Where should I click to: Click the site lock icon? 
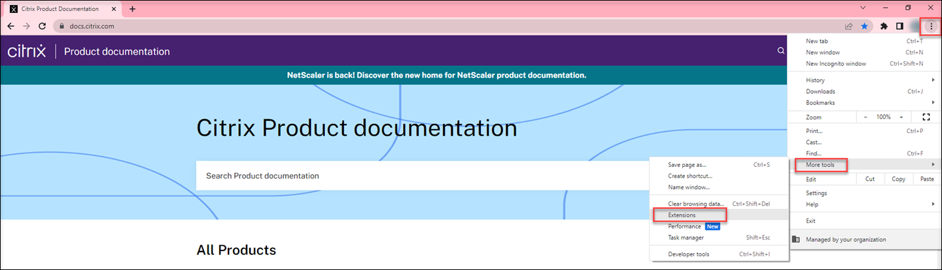[62, 26]
